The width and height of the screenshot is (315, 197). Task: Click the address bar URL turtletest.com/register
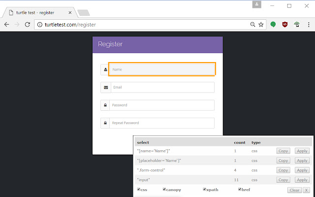(x=70, y=25)
